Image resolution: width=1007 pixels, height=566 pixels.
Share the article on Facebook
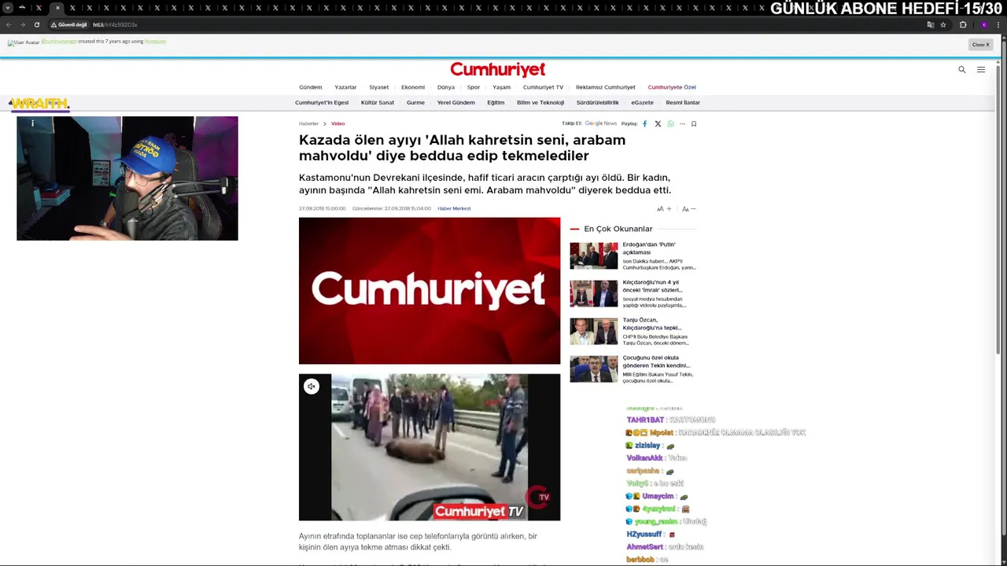[645, 123]
